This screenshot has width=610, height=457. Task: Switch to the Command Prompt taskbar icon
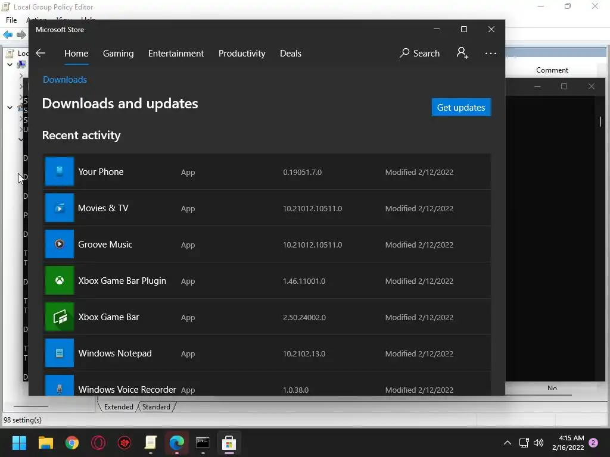coord(203,443)
